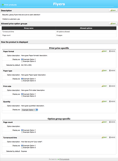The width and height of the screenshot is (118, 161).
Task: Follow the footer Print products link
Action: click(x=64, y=159)
